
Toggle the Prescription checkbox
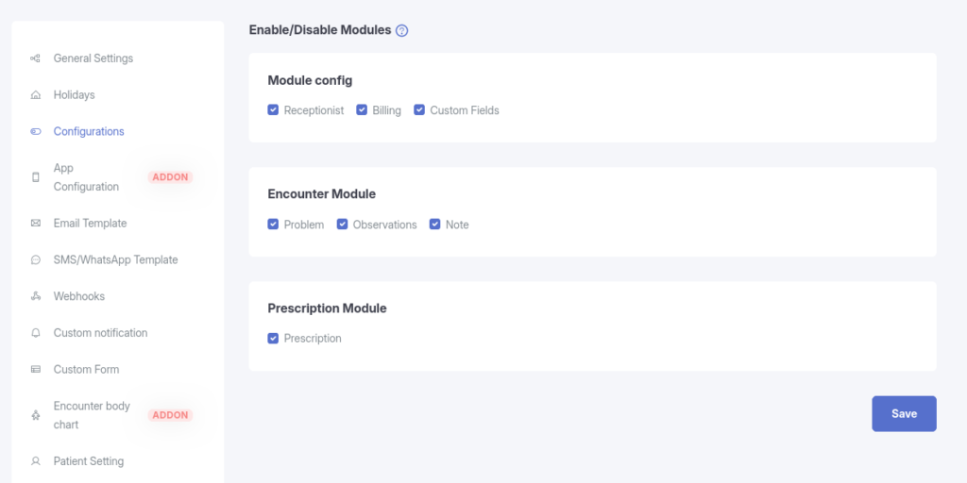click(274, 339)
